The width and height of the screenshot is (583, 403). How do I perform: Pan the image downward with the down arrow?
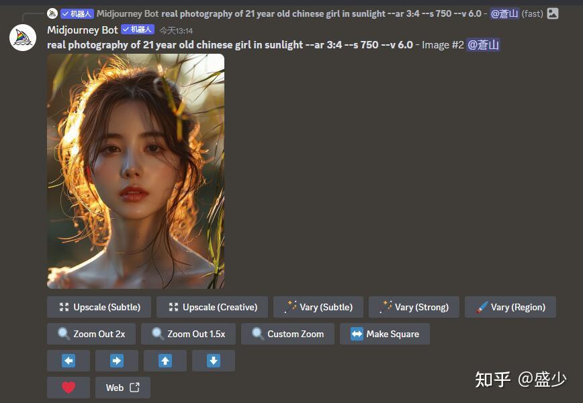coord(213,361)
